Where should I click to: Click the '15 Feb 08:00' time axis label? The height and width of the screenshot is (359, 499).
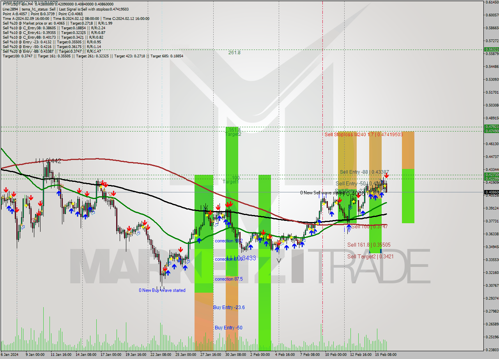386,355
